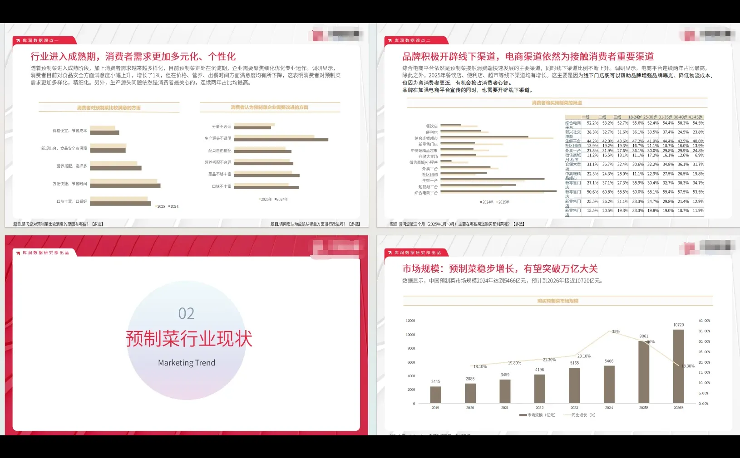Click the blurred brand logo on the market-size slide

coord(705,248)
